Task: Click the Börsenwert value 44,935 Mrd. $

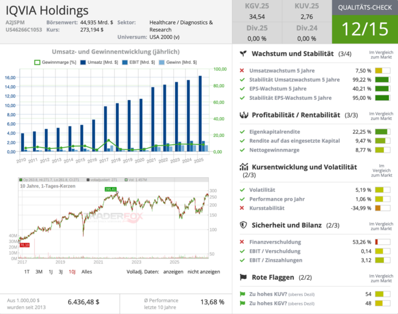Action: coord(97,22)
